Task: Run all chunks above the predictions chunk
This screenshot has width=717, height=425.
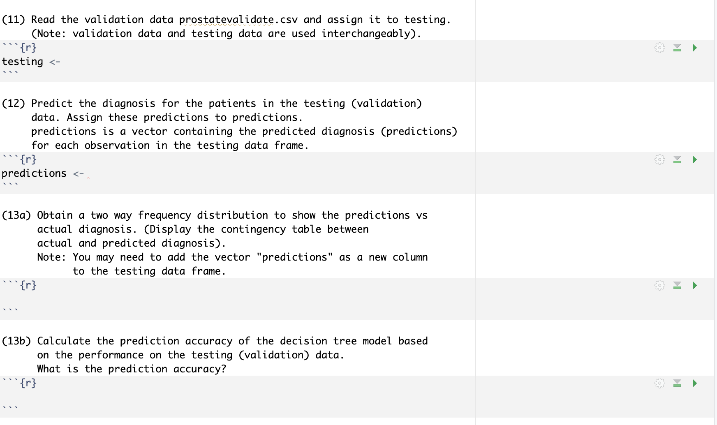Action: point(678,160)
